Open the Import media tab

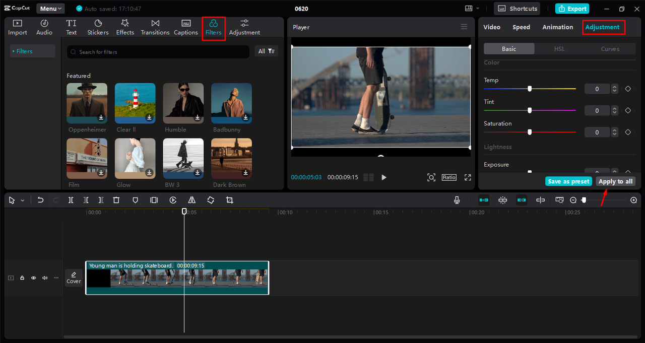point(18,27)
